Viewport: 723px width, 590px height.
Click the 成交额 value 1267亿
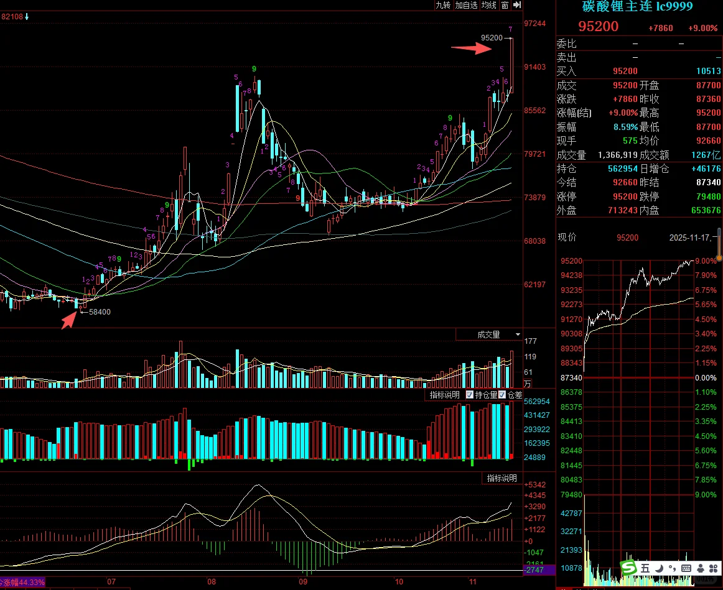point(706,155)
